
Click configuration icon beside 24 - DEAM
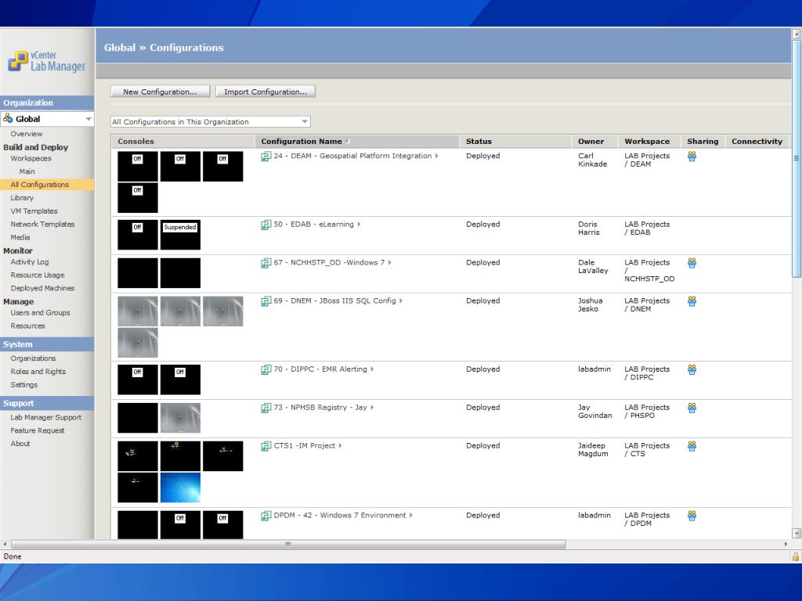[x=266, y=157]
